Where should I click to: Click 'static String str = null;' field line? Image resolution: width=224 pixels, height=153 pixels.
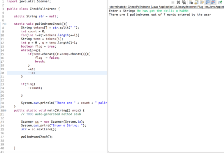[36, 16]
